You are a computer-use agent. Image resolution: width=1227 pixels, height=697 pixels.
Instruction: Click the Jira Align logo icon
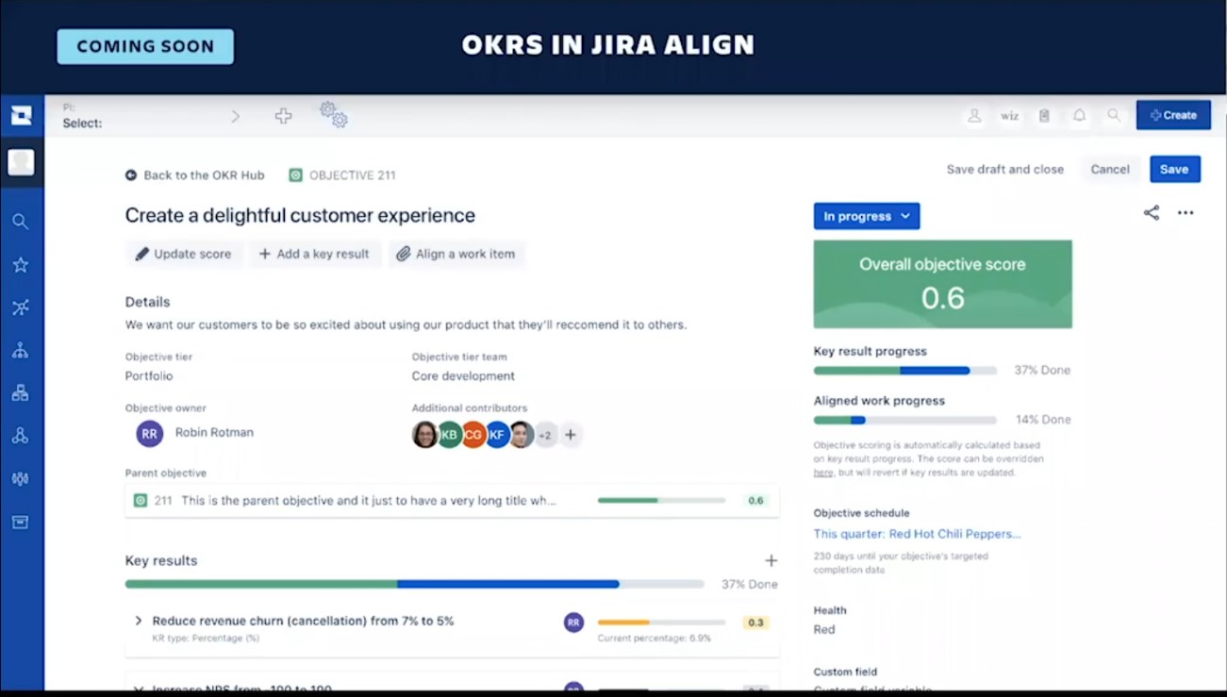(x=21, y=115)
